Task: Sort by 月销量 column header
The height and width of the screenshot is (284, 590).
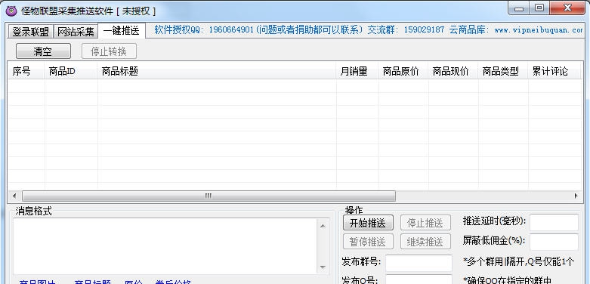Action: [x=357, y=71]
